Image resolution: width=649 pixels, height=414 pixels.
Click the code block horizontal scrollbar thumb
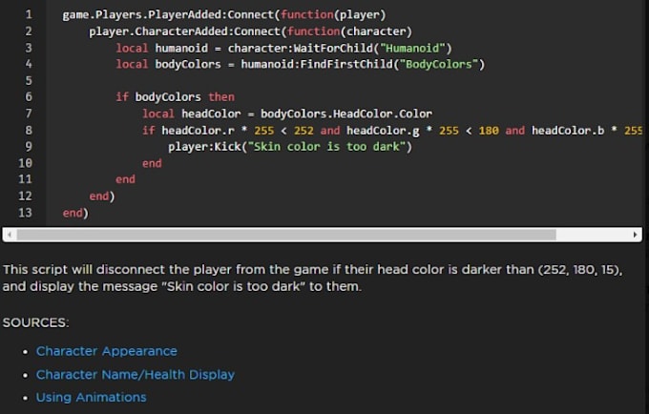tap(286, 235)
